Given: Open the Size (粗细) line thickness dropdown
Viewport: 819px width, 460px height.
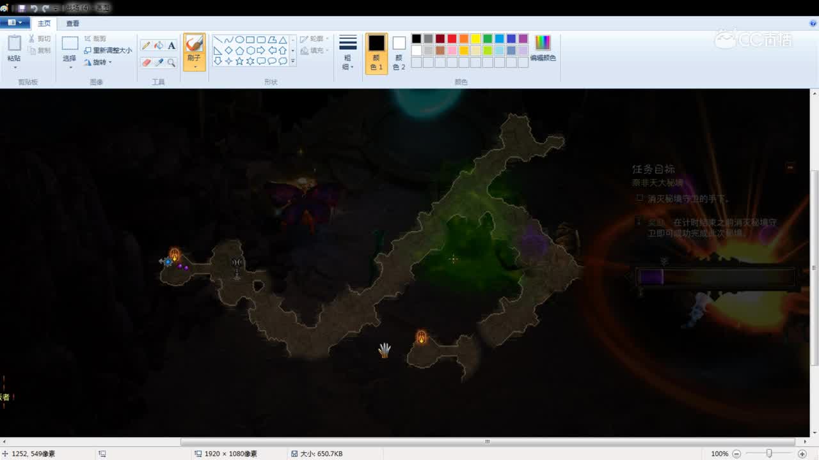Looking at the screenshot, I should click(x=347, y=52).
